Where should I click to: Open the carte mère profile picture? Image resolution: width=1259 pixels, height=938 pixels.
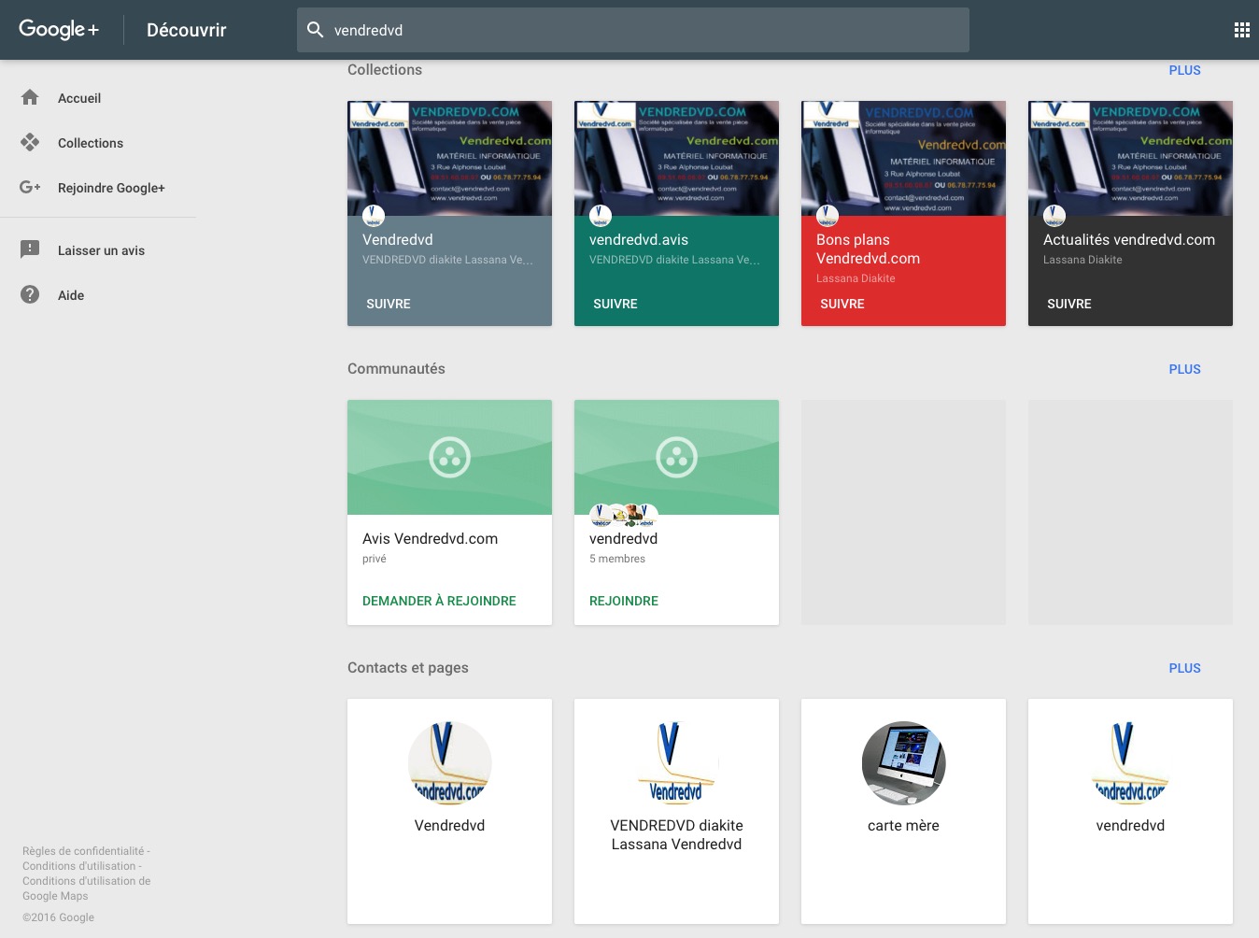(903, 762)
